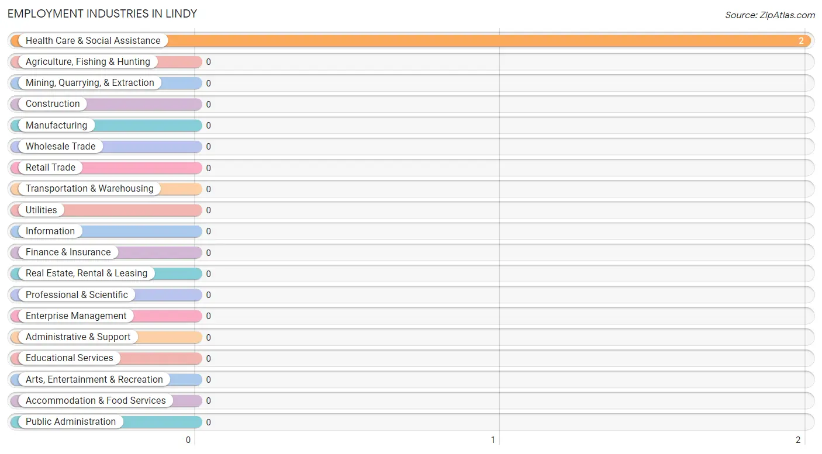The image size is (822, 454).
Task: Click the Mining, Quarrying, & Extraction label
Action: (x=90, y=83)
